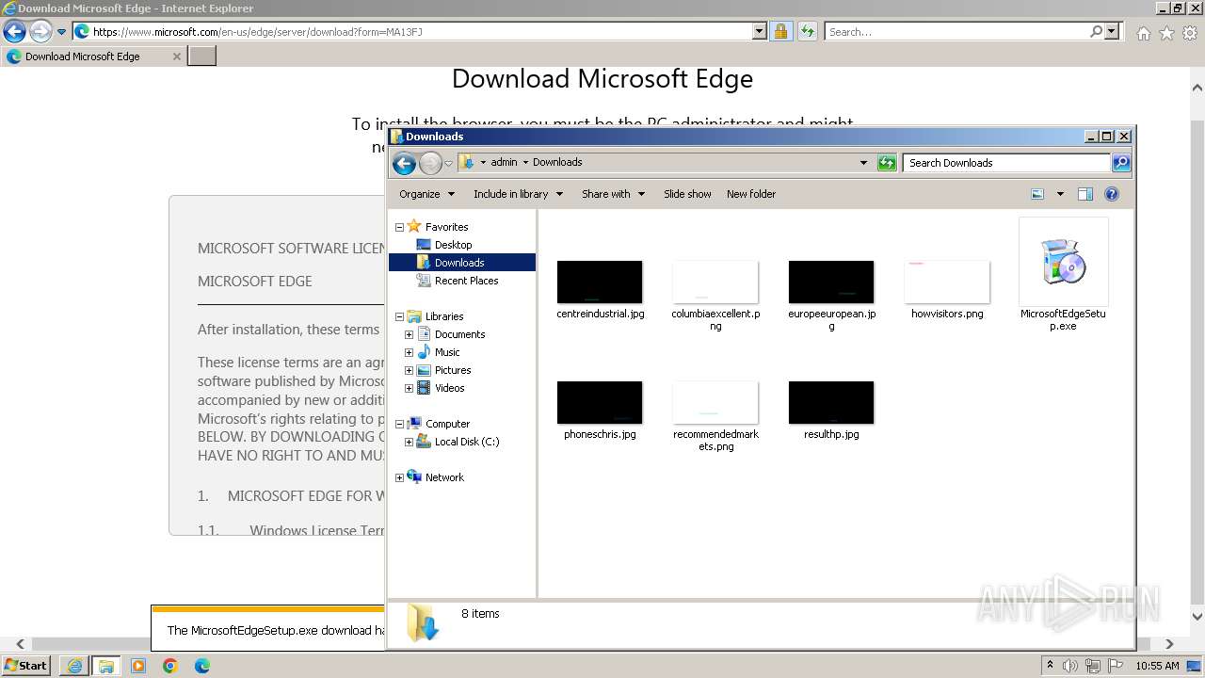This screenshot has height=678, width=1205.
Task: Create a New folder
Action: pos(751,194)
